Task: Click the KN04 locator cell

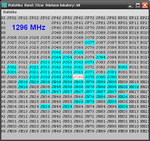Action: click(x=123, y=107)
